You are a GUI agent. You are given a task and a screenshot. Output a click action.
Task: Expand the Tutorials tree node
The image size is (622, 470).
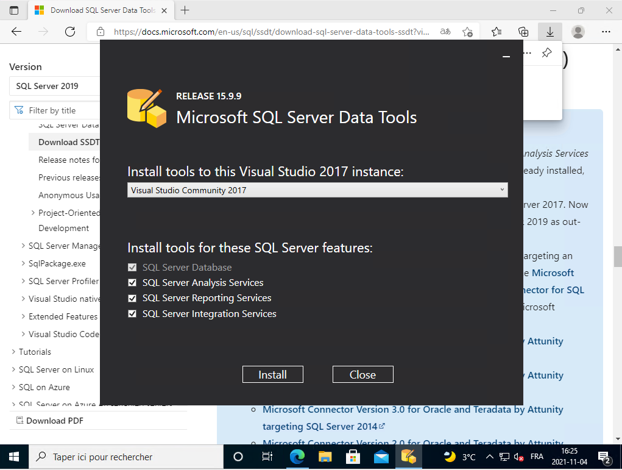(14, 352)
